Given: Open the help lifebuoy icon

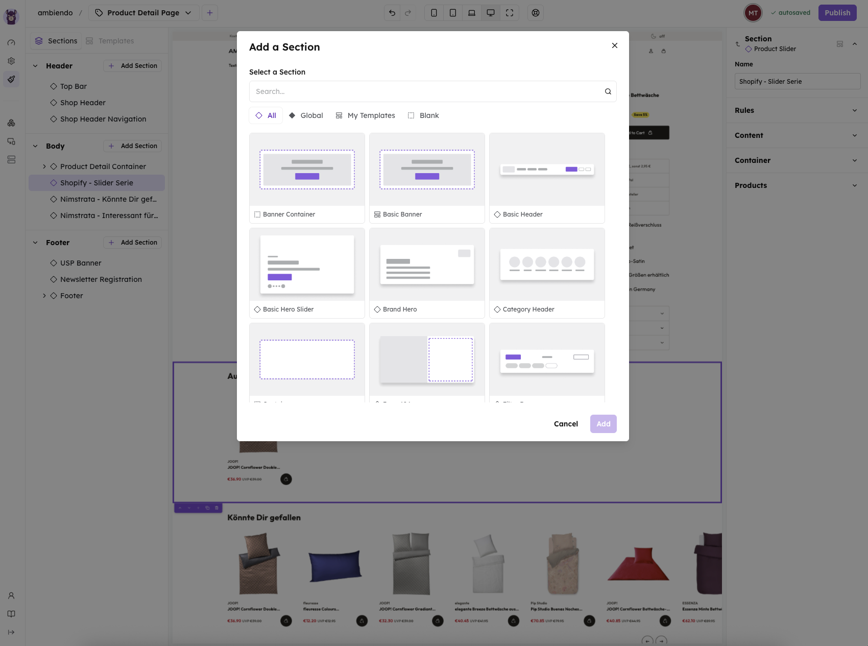Looking at the screenshot, I should tap(535, 12).
